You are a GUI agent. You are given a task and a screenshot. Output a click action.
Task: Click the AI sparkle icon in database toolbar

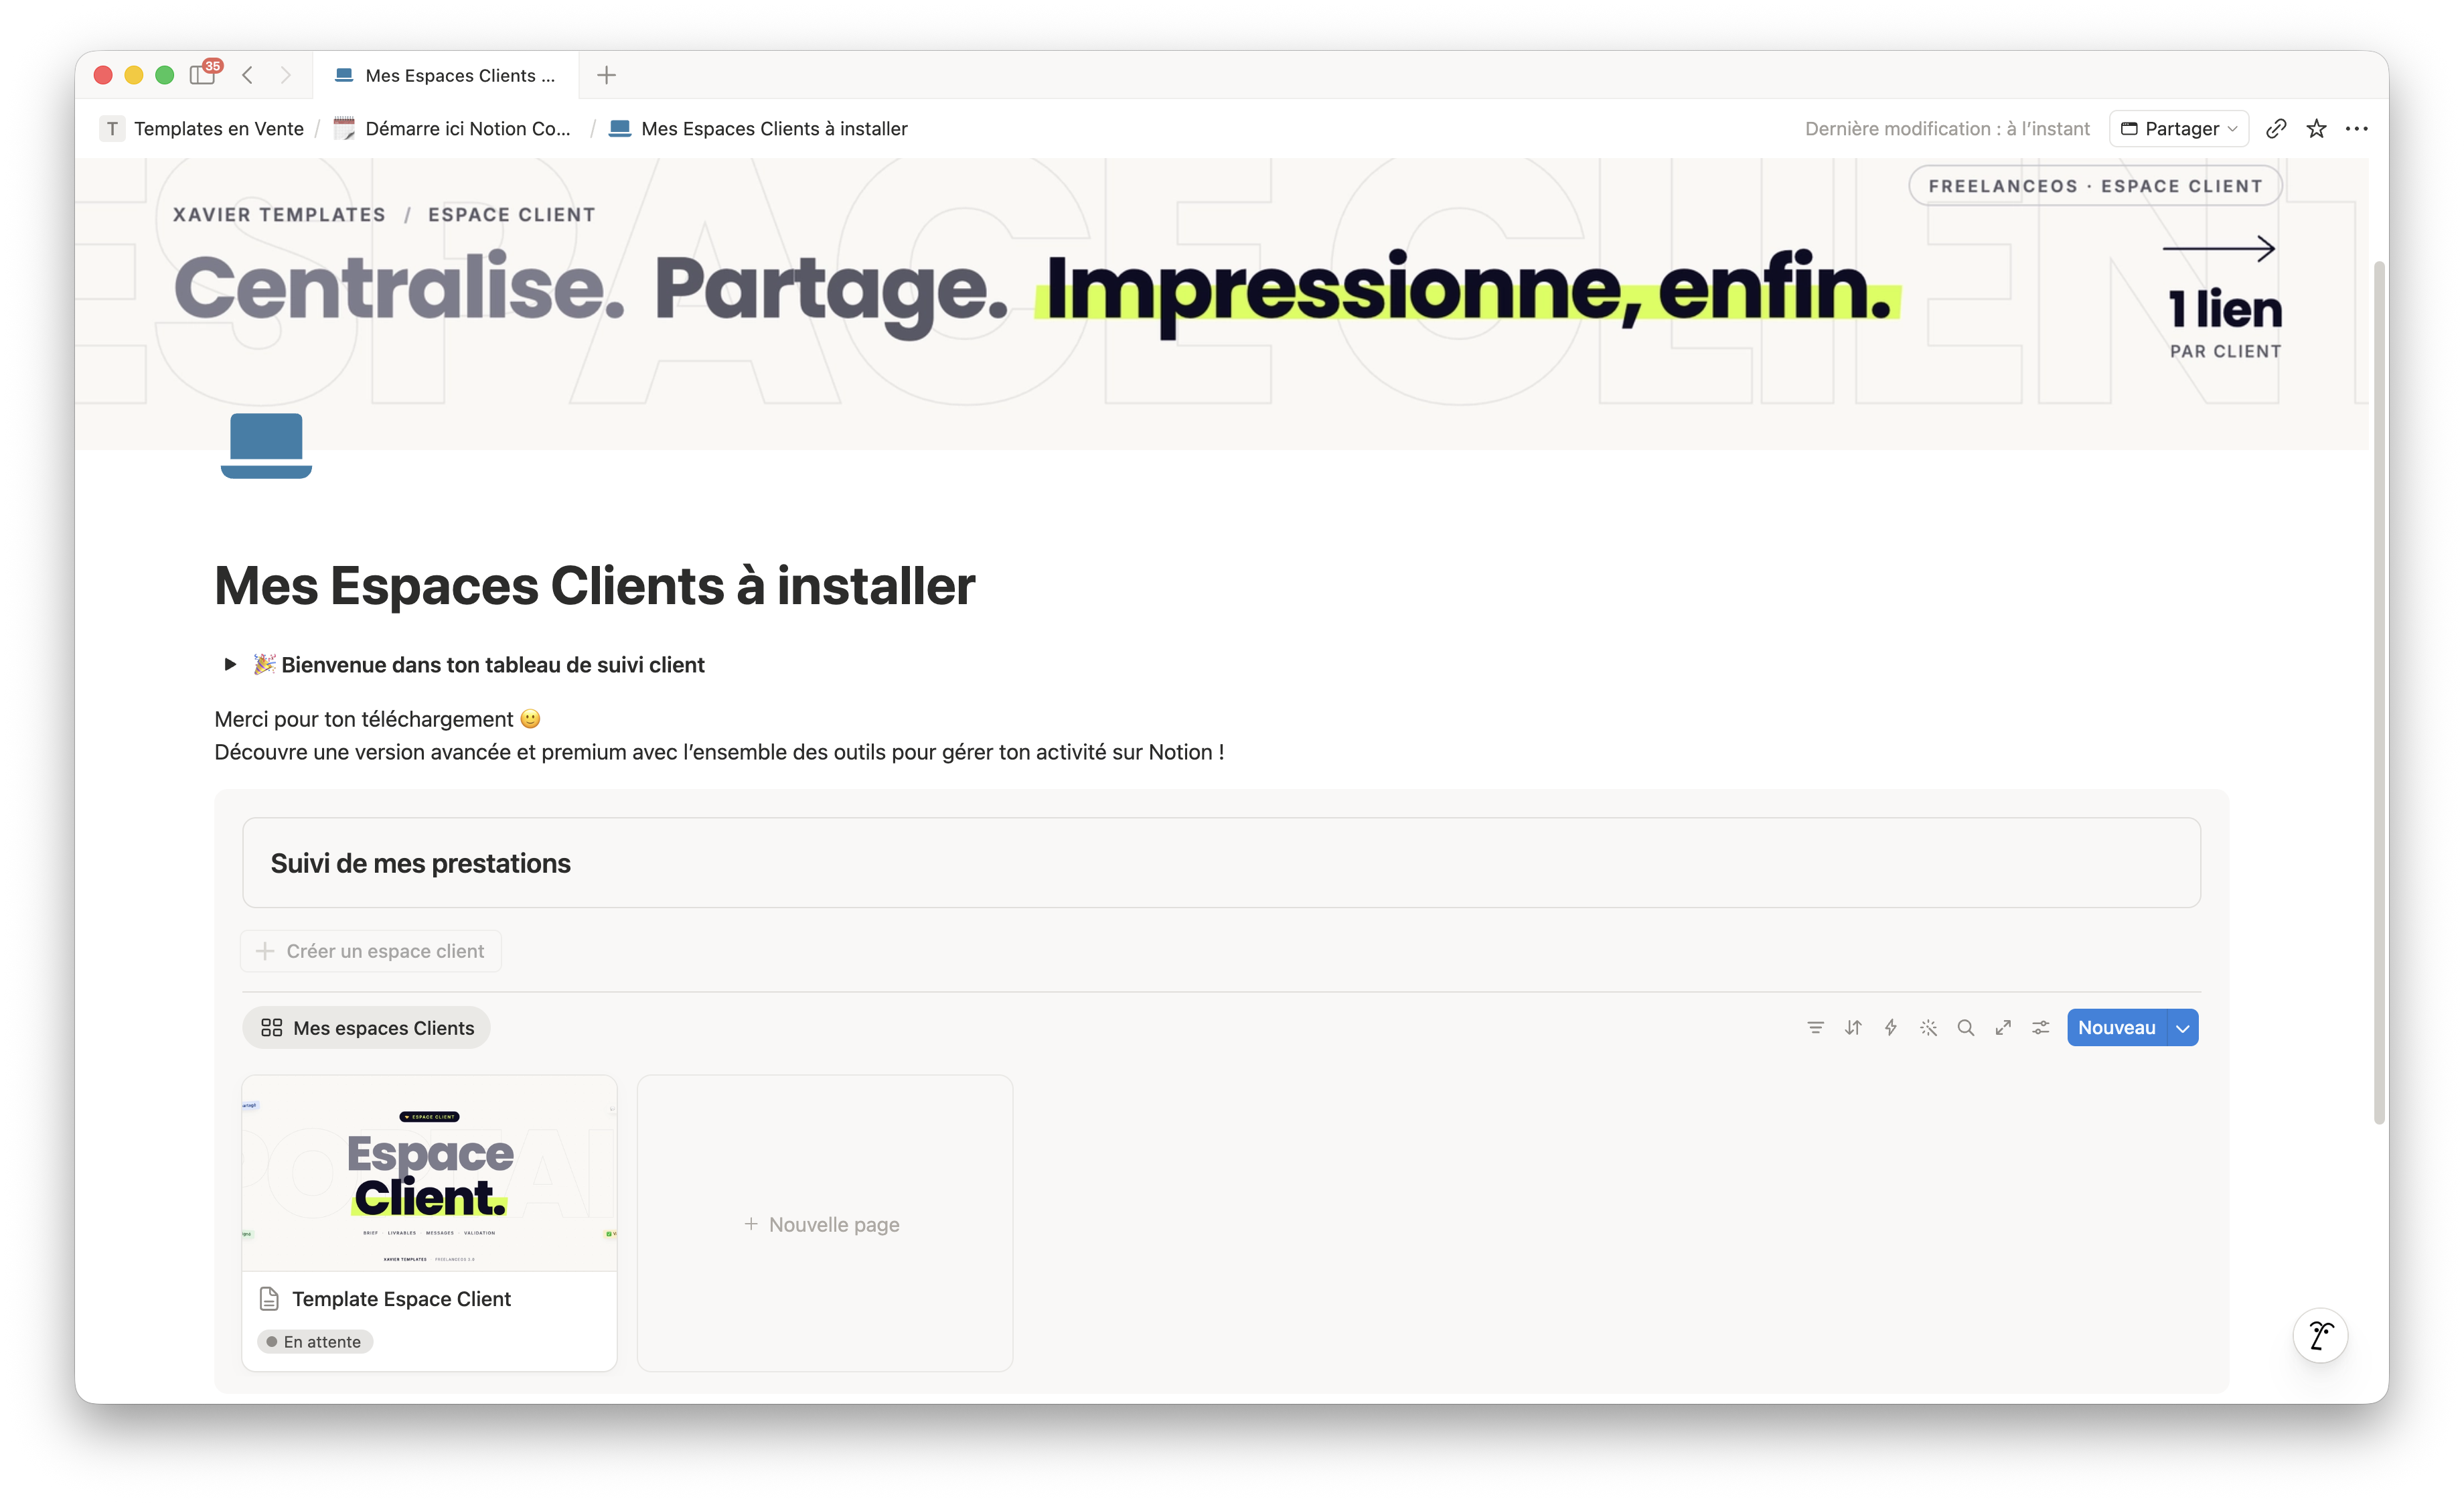(x=1928, y=1028)
